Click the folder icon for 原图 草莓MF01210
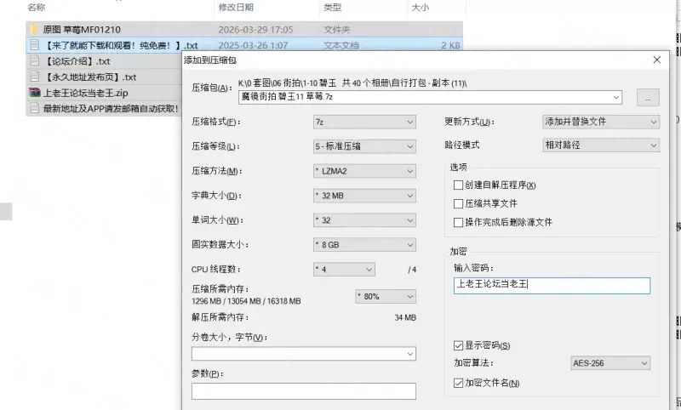Viewport: 681px width, 410px height. point(34,29)
